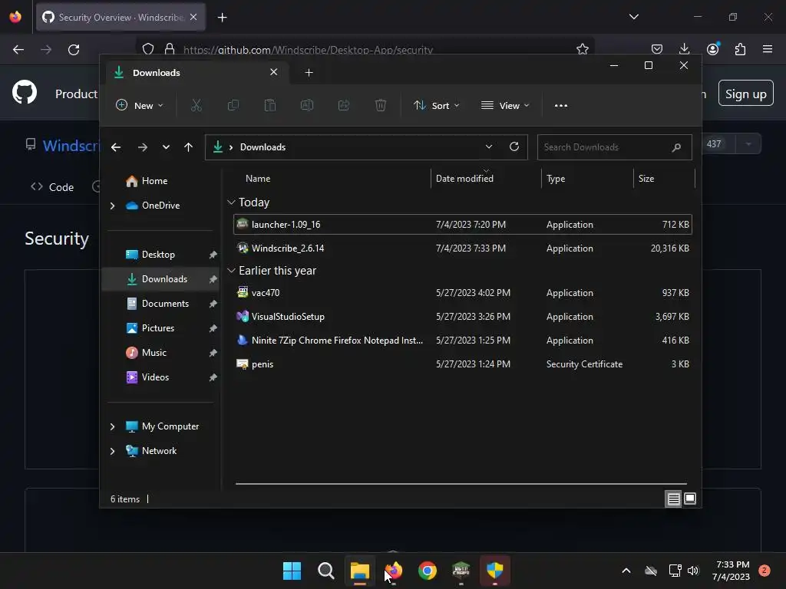Screen dimensions: 786x589
Task: Click Save to Pocket icon
Action: (x=657, y=49)
